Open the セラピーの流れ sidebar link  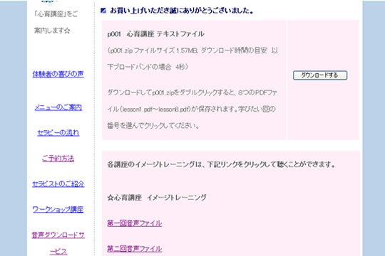(x=58, y=133)
